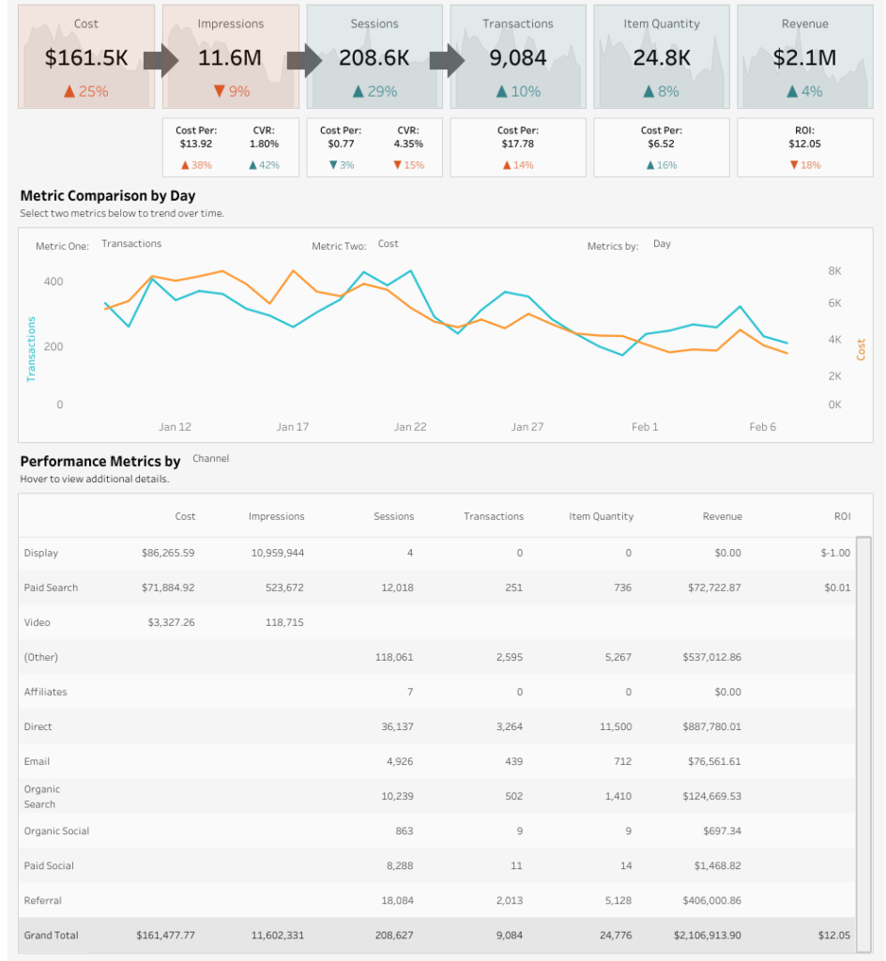Change the Metrics by Day selector

[662, 244]
